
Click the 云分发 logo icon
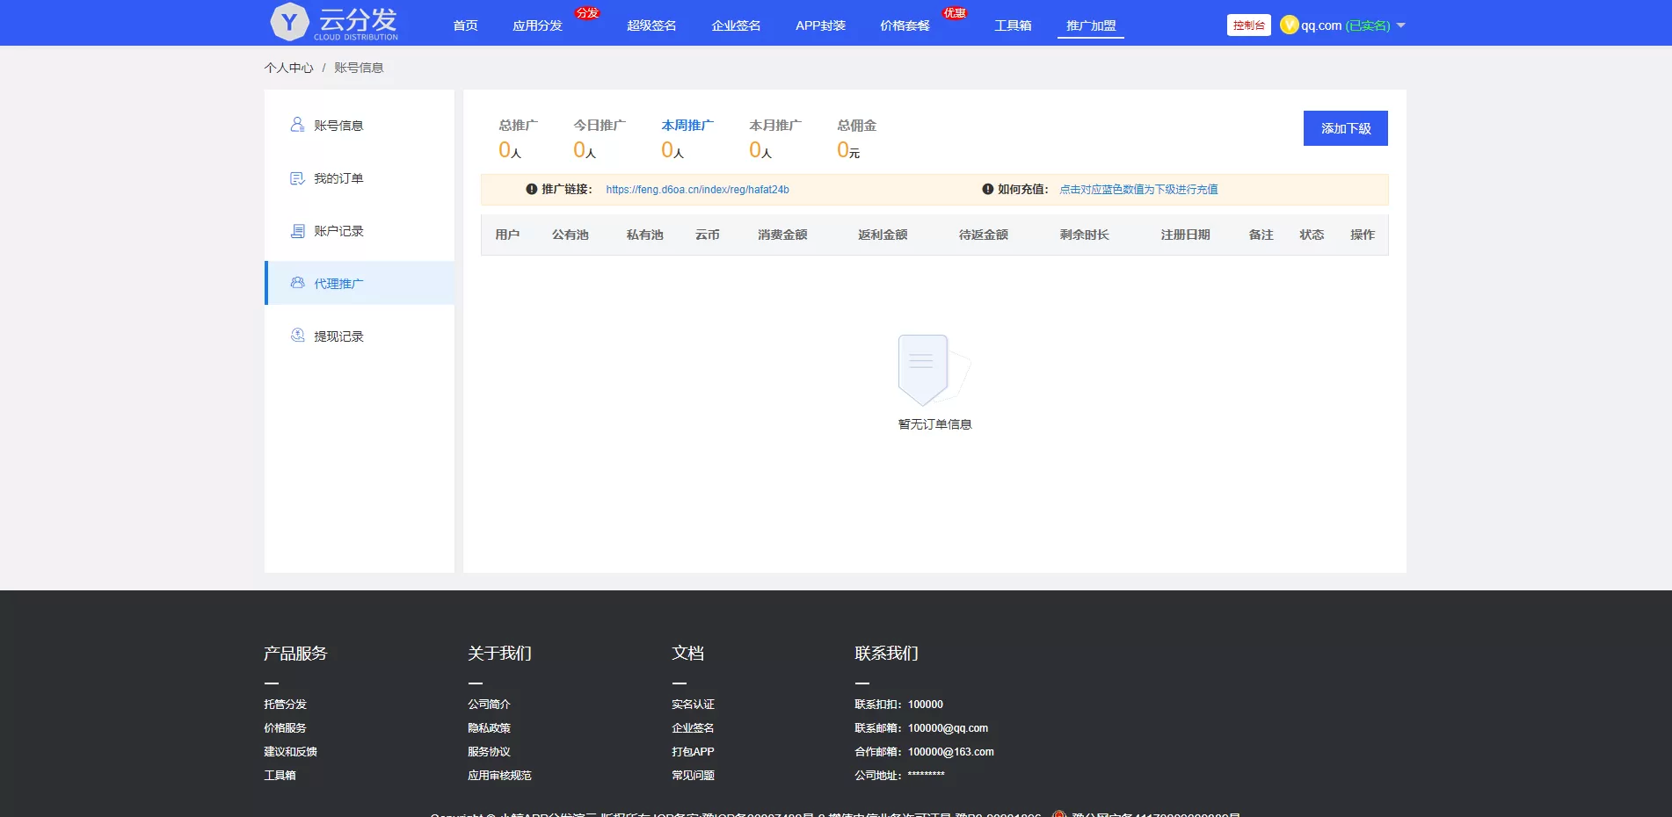(x=289, y=22)
